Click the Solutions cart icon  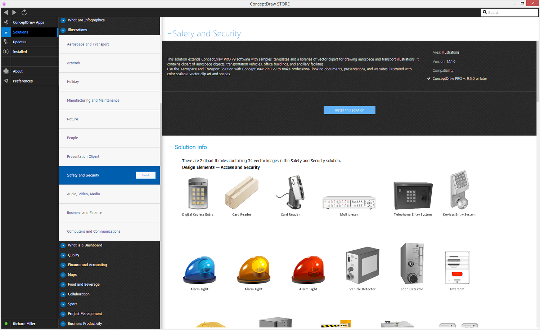click(6, 32)
